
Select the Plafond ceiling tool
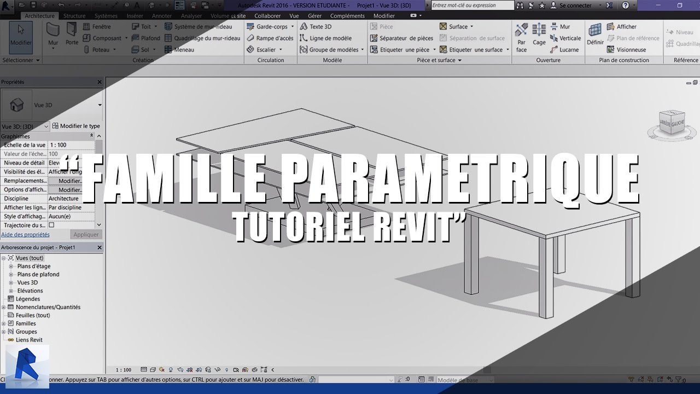[146, 38]
